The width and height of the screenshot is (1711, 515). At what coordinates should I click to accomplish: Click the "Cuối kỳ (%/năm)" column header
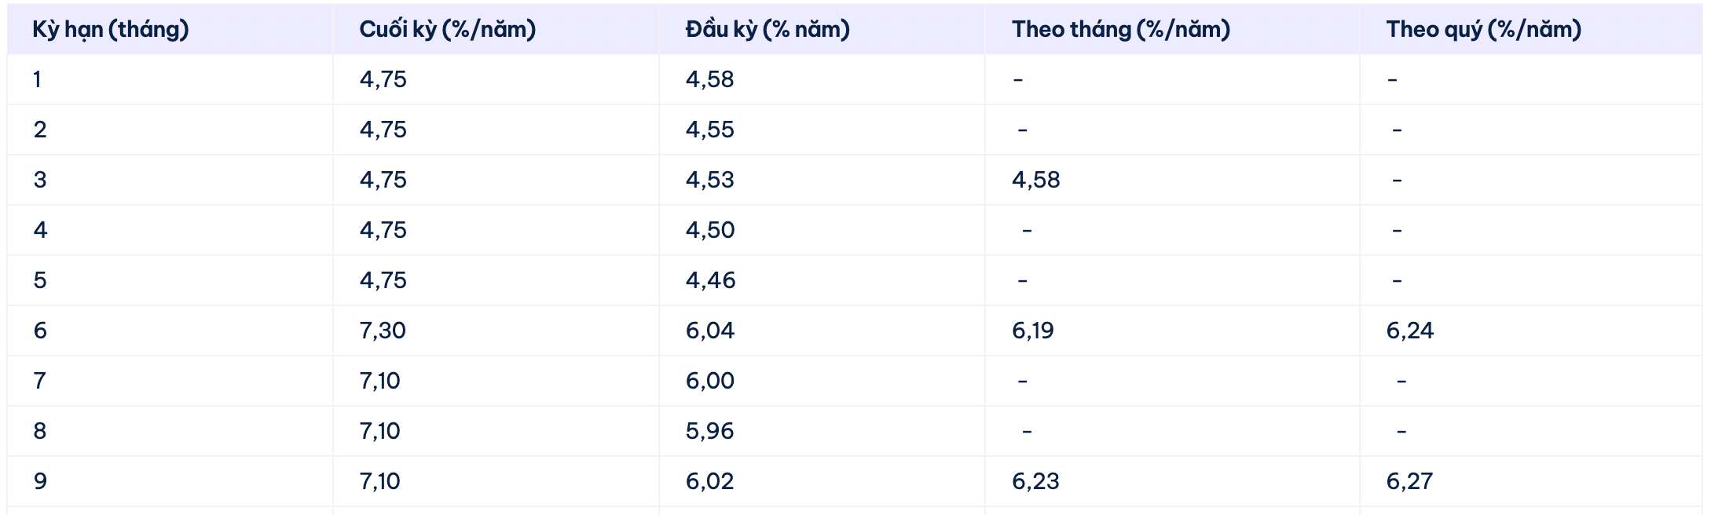(447, 30)
